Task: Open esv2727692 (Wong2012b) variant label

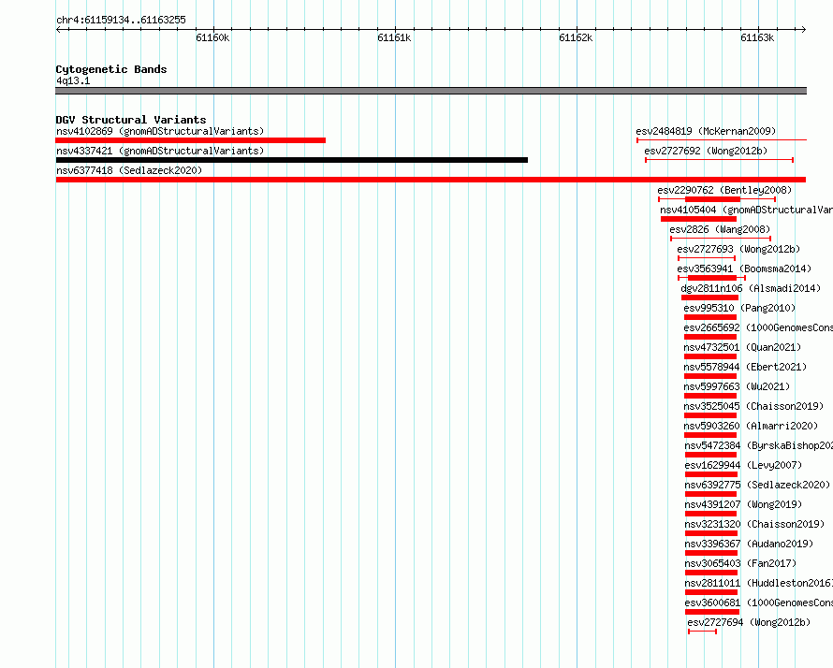Action: [x=706, y=151]
